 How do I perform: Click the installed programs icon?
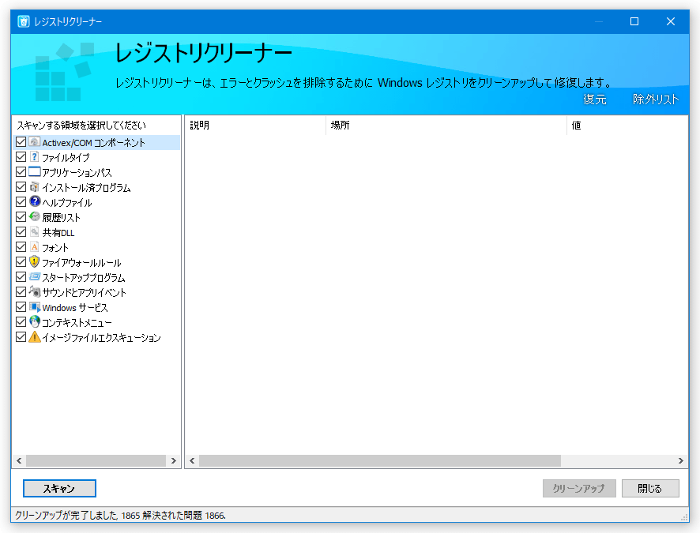(35, 187)
